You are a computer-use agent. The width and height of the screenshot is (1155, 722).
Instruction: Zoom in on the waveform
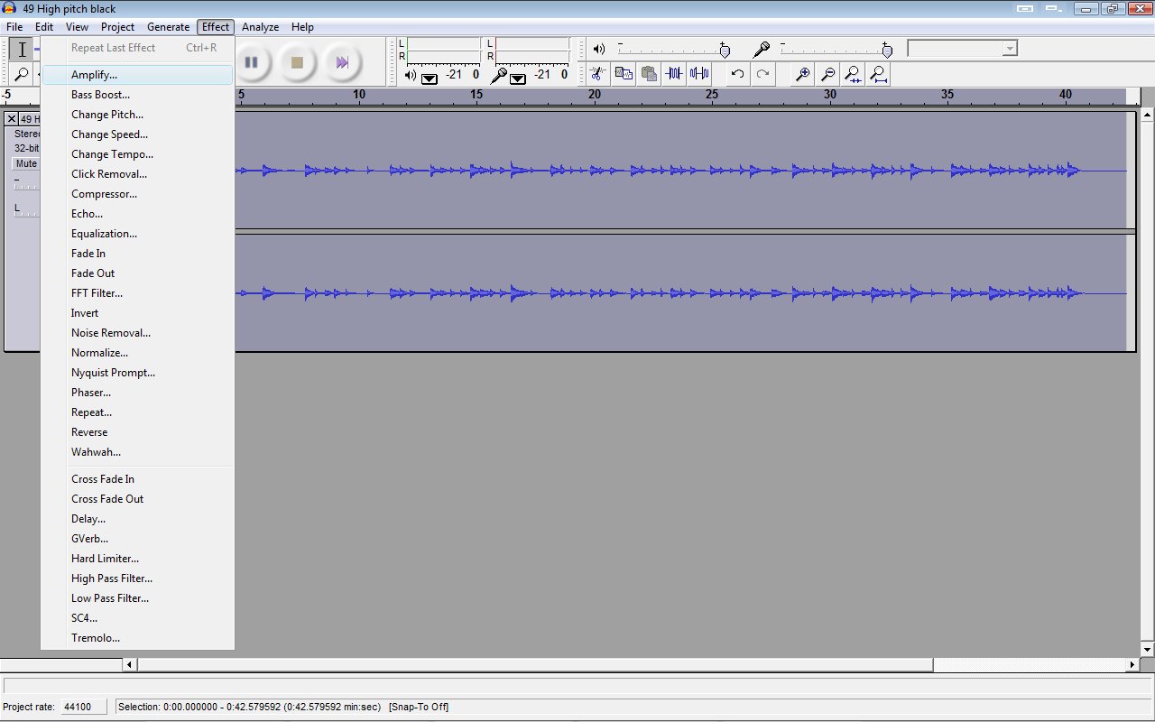coord(802,74)
